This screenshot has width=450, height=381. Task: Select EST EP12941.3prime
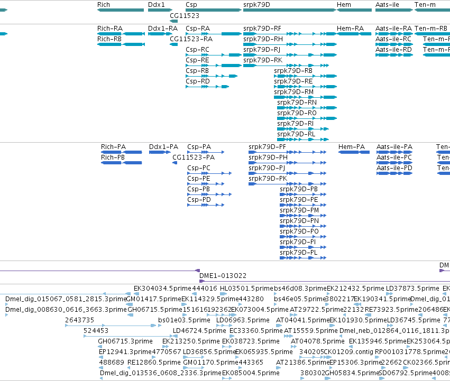100,357
